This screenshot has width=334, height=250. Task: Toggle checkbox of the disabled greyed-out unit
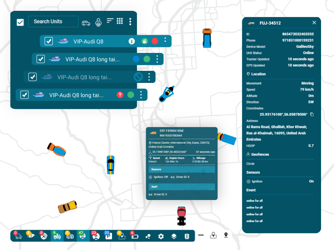pyautogui.click(x=33, y=77)
